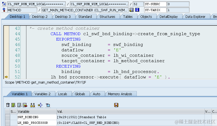Click the first CL_SWF_RUN_WIM_LOCAL program field
Image resolution: width=217 pixels, height=126 pixels.
[x=36, y=4]
